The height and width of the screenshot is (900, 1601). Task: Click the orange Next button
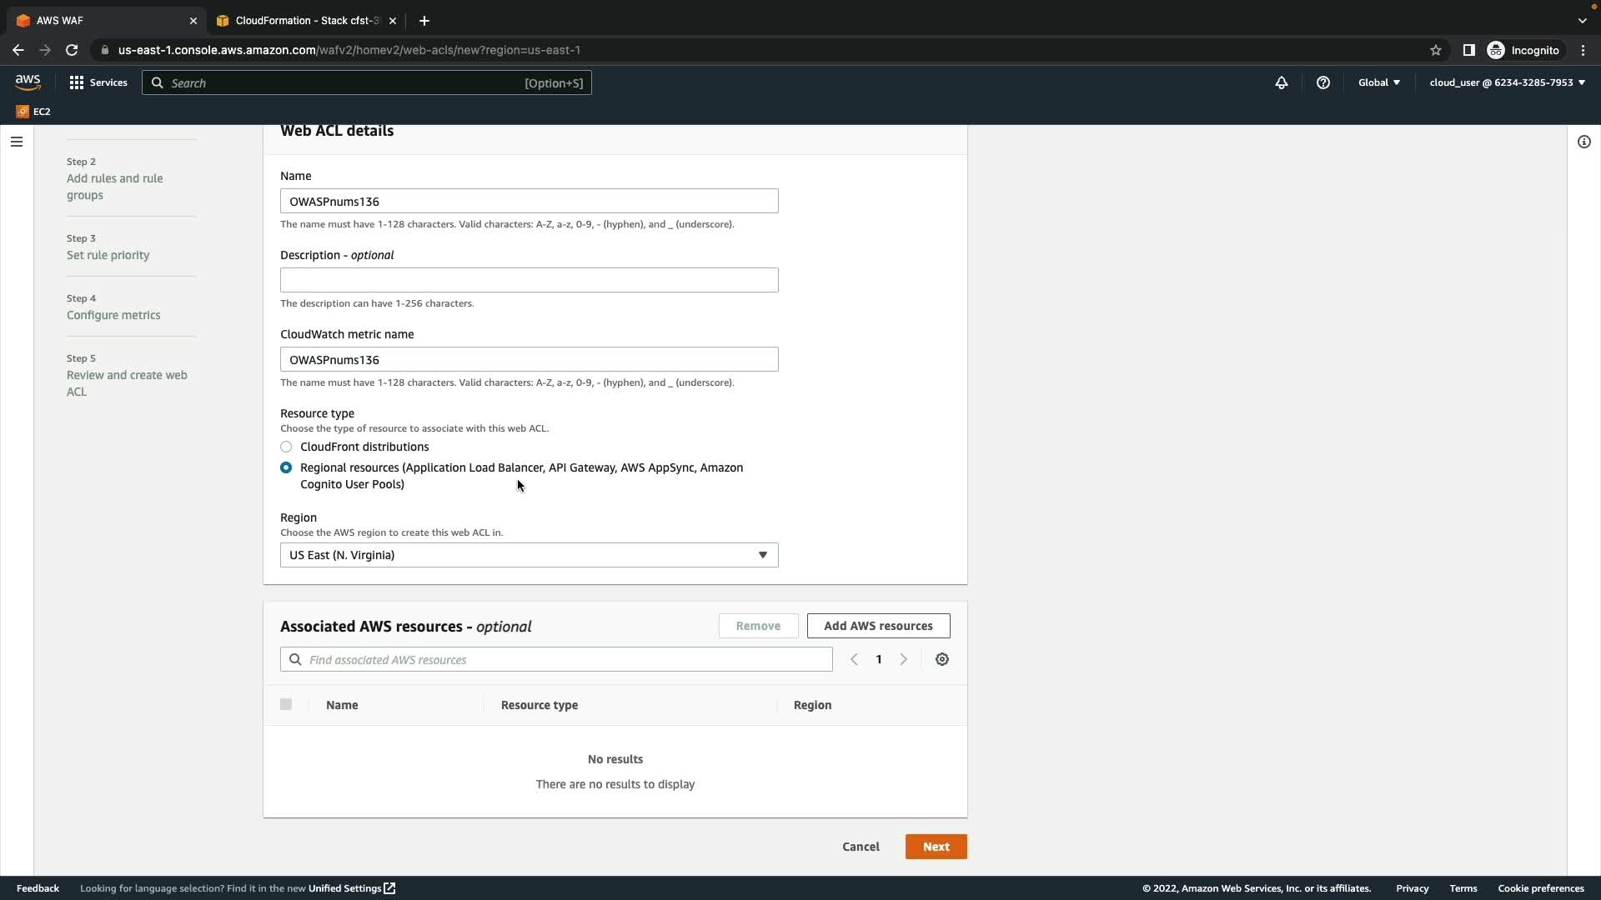(936, 847)
